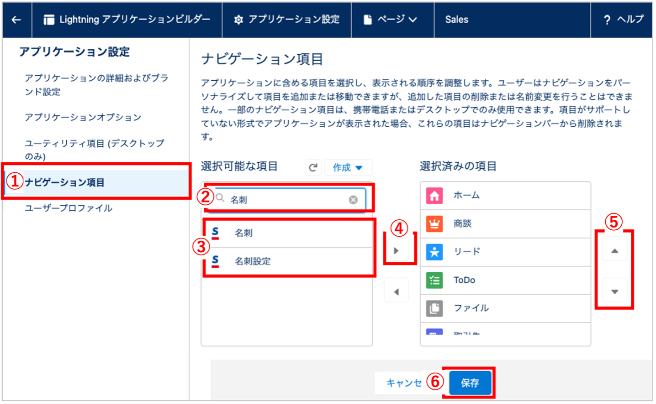Select ホーム in selected items
This screenshot has height=404, width=656.
(505, 196)
